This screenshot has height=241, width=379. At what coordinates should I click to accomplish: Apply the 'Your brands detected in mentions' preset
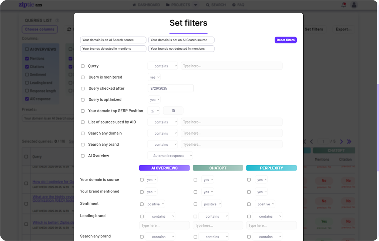113,49
